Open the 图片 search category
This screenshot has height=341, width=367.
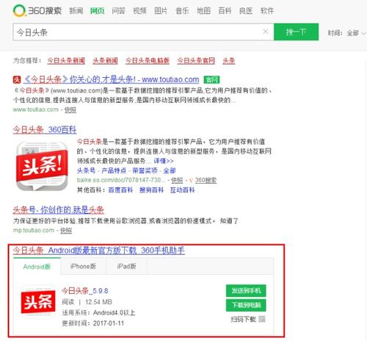coord(161,11)
